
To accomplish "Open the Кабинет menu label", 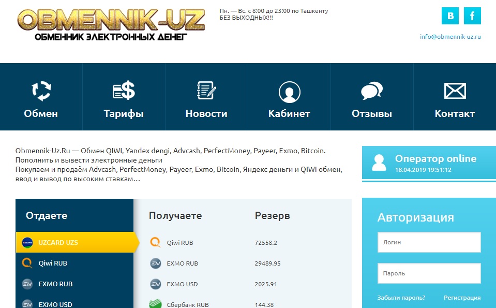I will (289, 114).
